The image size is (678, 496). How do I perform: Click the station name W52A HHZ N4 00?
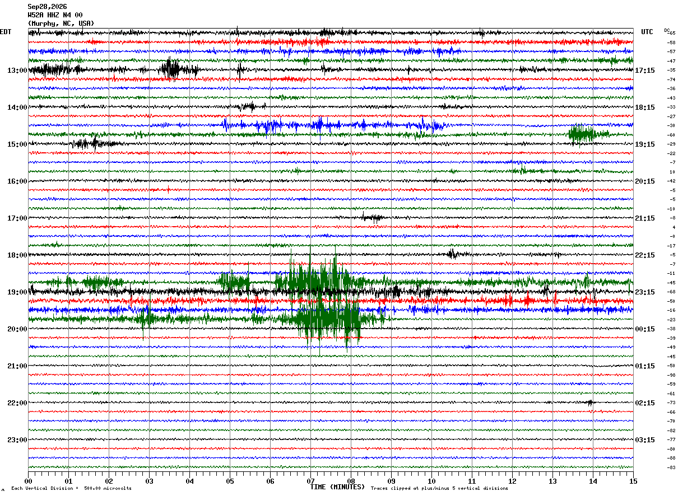[55, 15]
